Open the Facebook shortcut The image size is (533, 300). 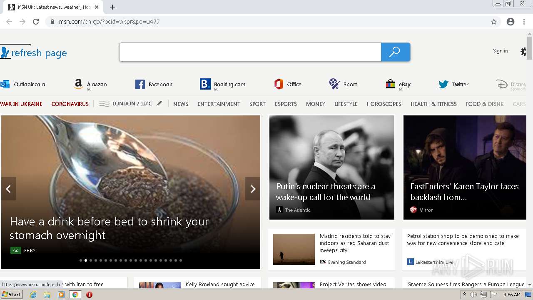(x=154, y=84)
